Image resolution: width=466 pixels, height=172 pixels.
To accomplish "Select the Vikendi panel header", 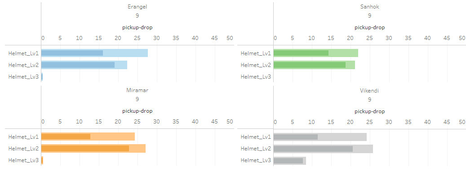I will point(369,91).
